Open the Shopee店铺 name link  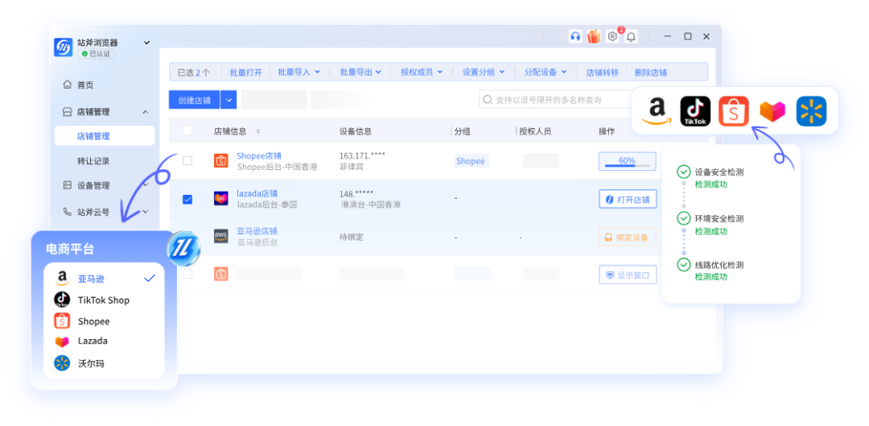tap(257, 156)
